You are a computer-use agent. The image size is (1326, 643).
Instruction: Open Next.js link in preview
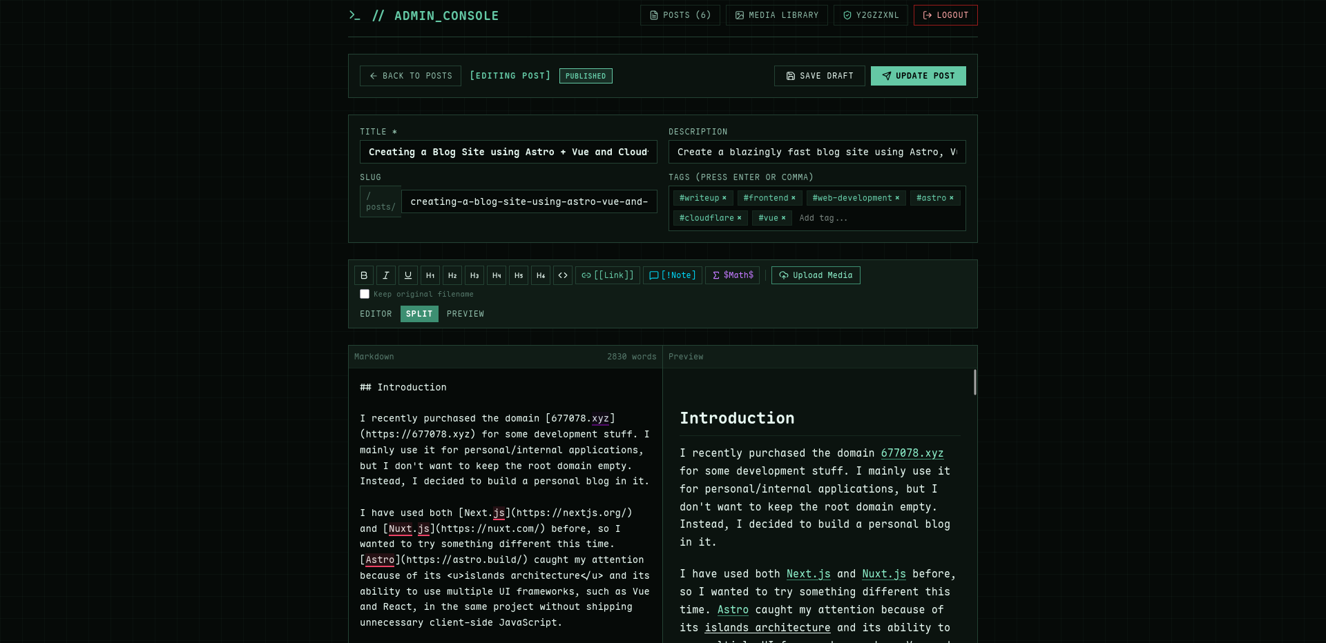pyautogui.click(x=809, y=574)
